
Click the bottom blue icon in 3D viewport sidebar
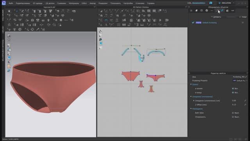coord(9,70)
